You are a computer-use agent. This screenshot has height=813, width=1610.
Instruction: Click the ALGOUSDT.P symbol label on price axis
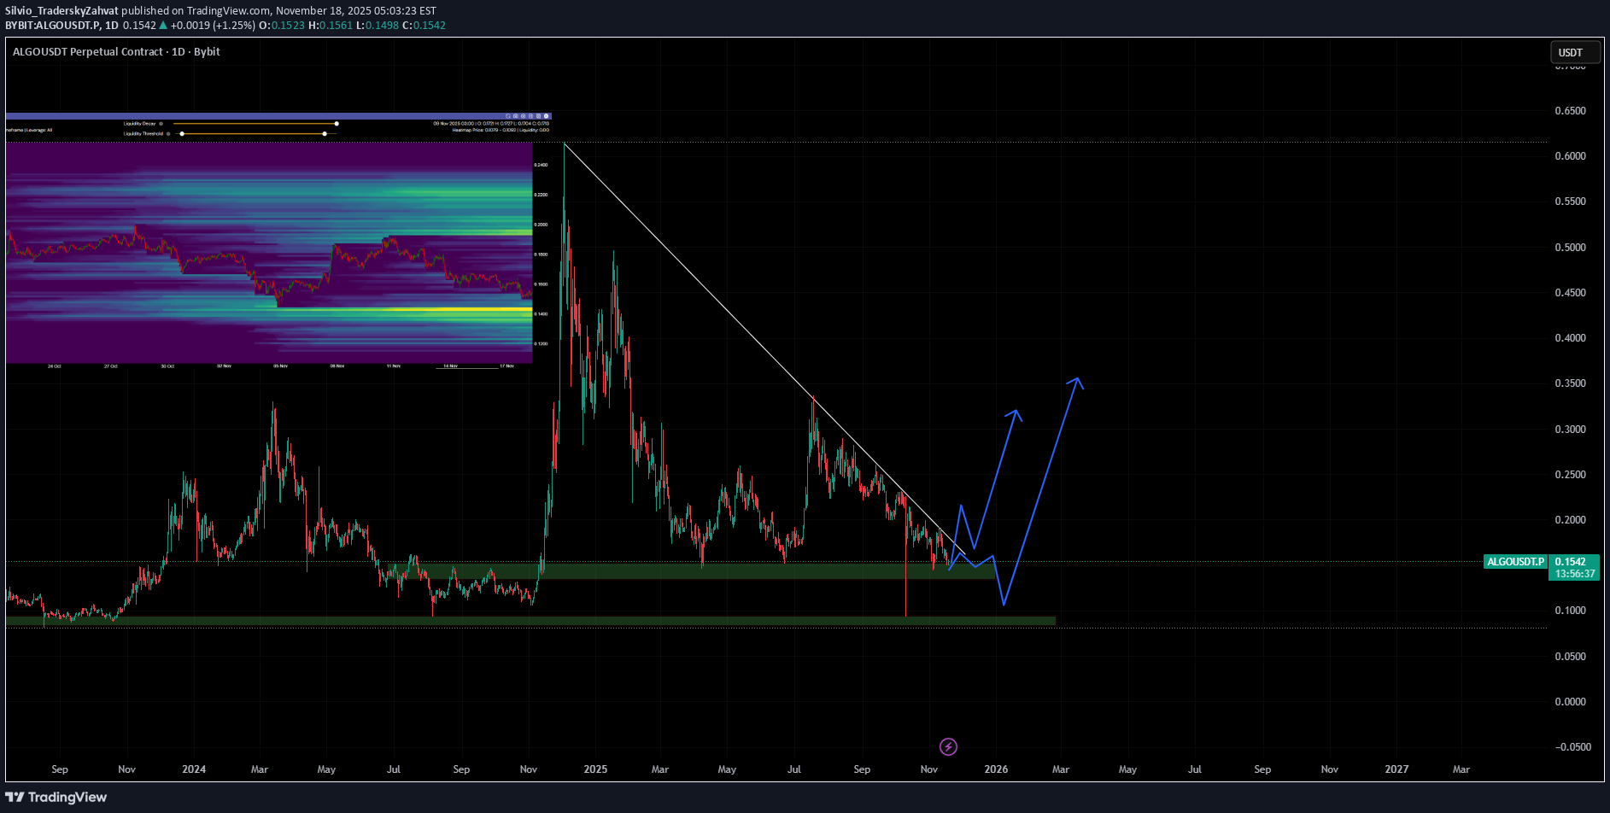click(x=1515, y=562)
